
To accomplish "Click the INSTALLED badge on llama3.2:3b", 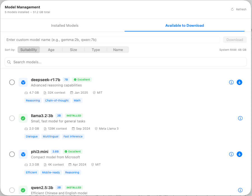I will click(x=74, y=116).
